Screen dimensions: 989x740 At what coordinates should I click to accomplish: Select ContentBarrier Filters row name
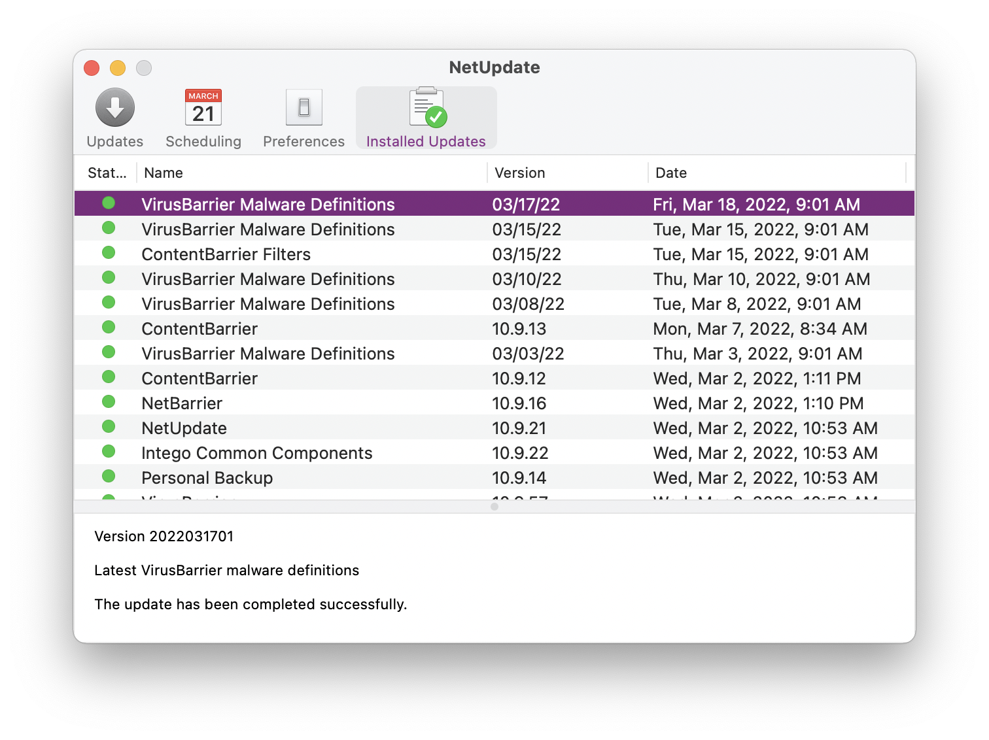pos(226,254)
